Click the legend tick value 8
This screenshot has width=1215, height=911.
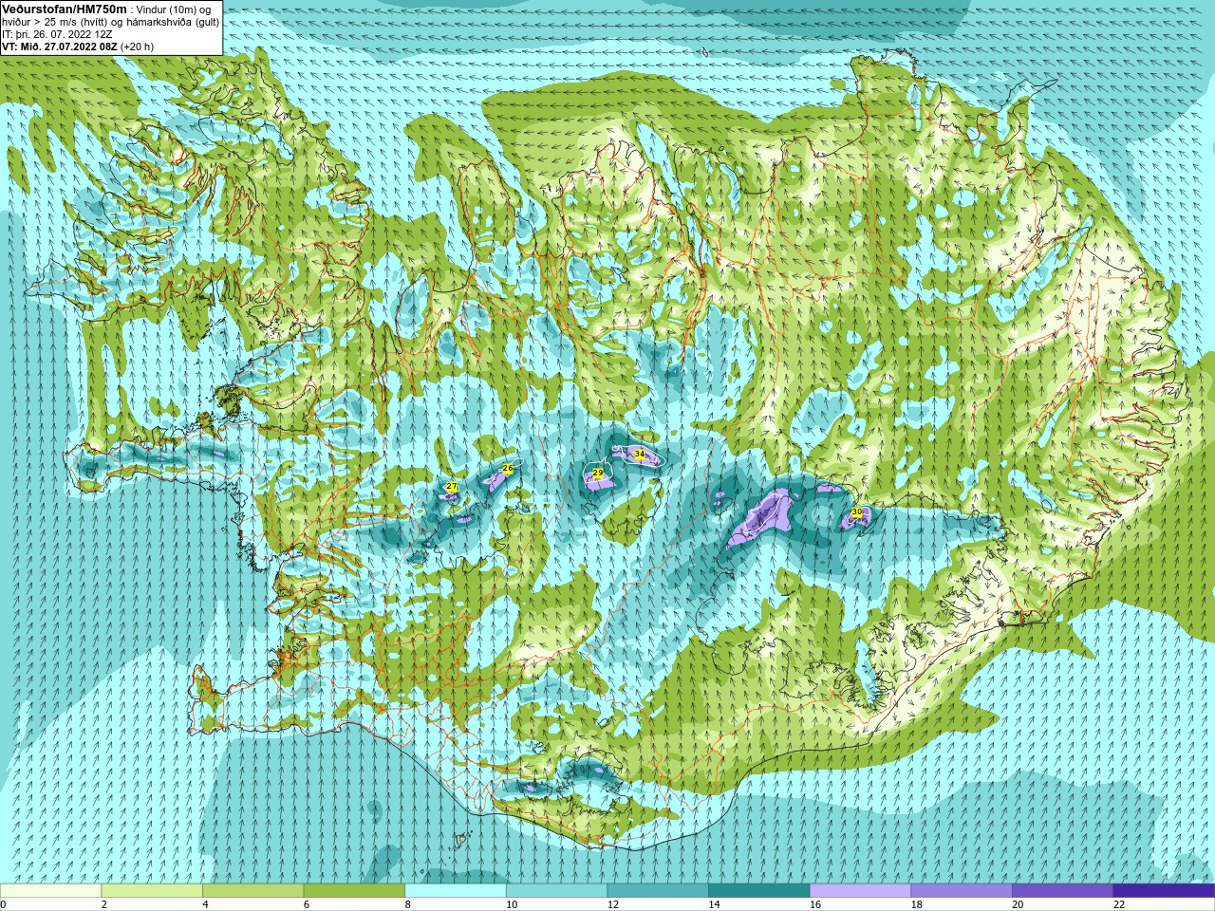pyautogui.click(x=408, y=904)
